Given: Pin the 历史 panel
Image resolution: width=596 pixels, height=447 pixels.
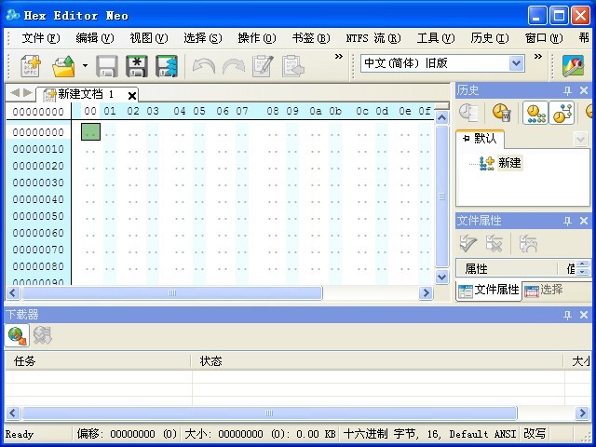Looking at the screenshot, I should (x=567, y=90).
